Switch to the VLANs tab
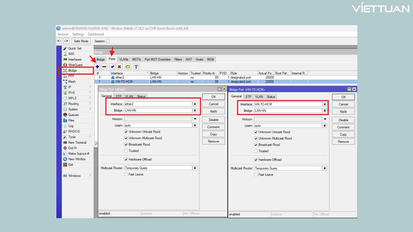The height and width of the screenshot is (232, 413). point(124,59)
